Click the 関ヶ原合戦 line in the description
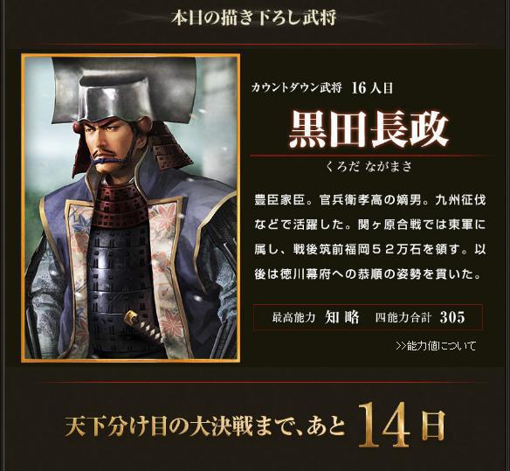This screenshot has height=471, width=510. pyautogui.click(x=369, y=225)
